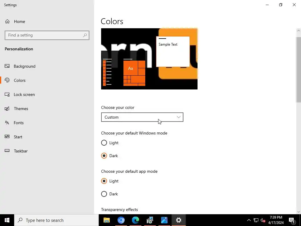Select Dark for default app mode
The width and height of the screenshot is (301, 226).
(109, 194)
